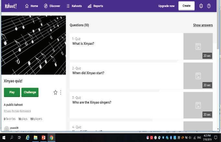
Task: Click Upgrade now link
Action: [x=166, y=6]
